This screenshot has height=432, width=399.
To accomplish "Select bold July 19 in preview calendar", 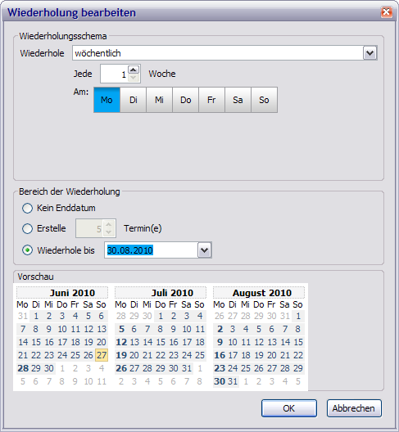I will pyautogui.click(x=121, y=355).
